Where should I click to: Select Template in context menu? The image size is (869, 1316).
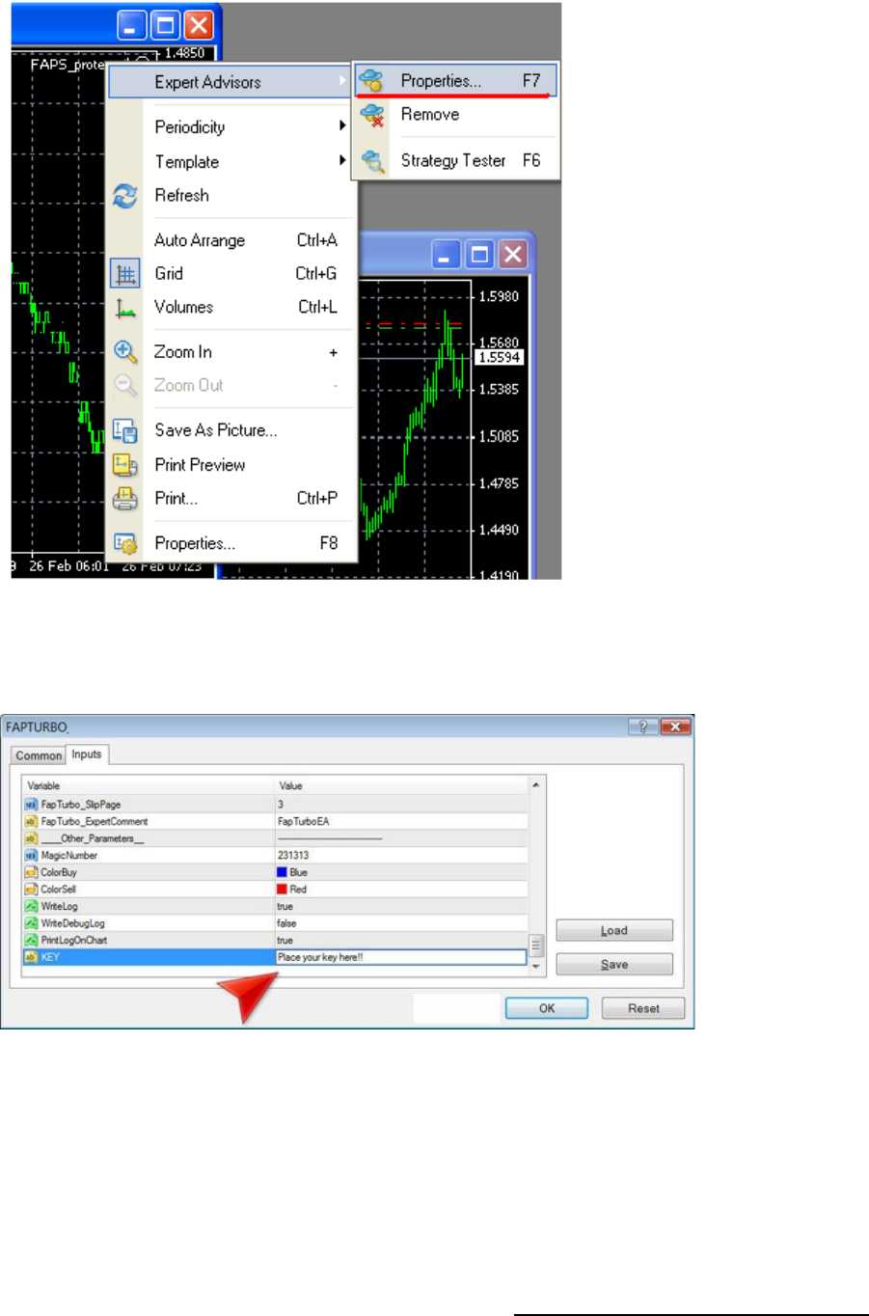point(187,162)
